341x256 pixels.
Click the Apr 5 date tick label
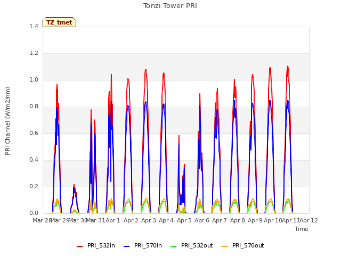coord(184,220)
